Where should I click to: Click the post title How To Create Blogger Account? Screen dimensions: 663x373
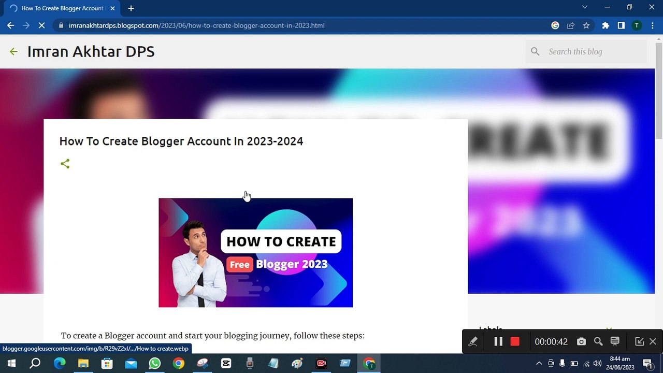[181, 141]
